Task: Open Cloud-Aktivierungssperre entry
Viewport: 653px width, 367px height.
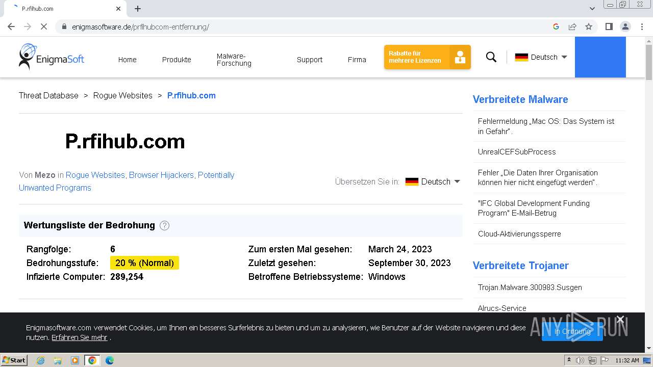Action: pos(519,234)
